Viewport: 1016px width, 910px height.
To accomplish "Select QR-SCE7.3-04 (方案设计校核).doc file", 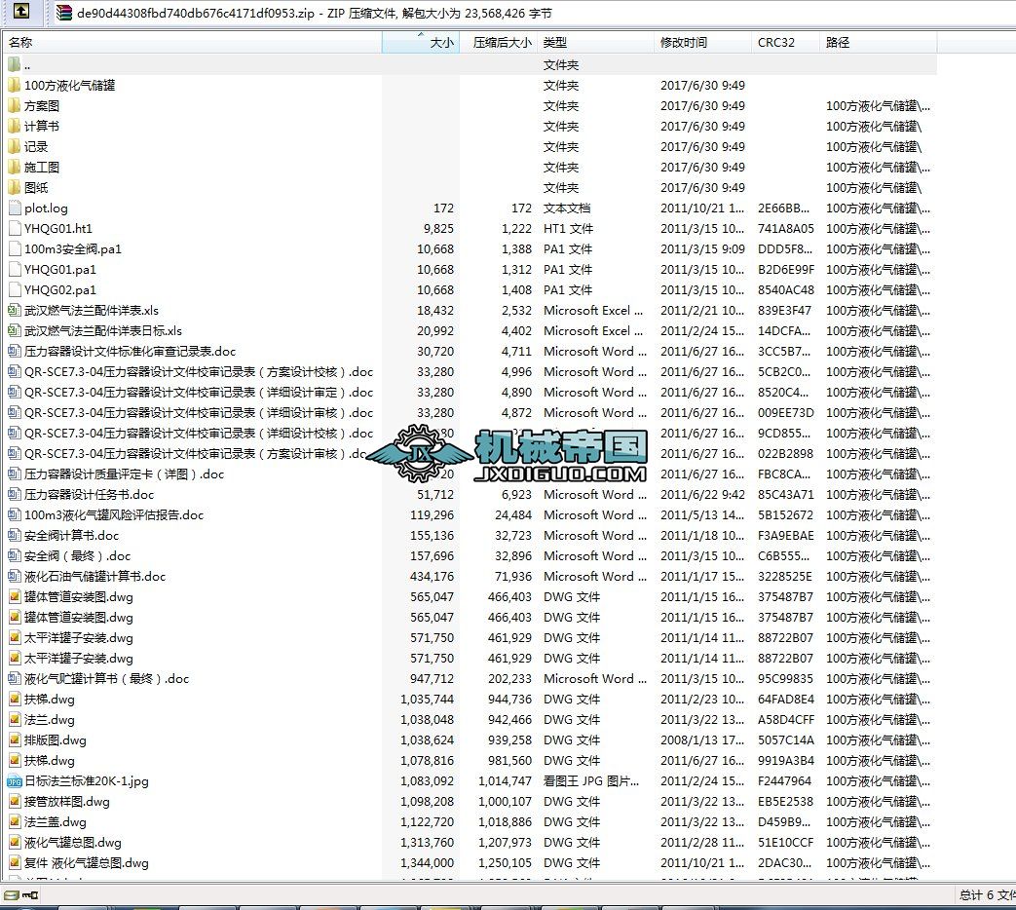I will [x=199, y=372].
